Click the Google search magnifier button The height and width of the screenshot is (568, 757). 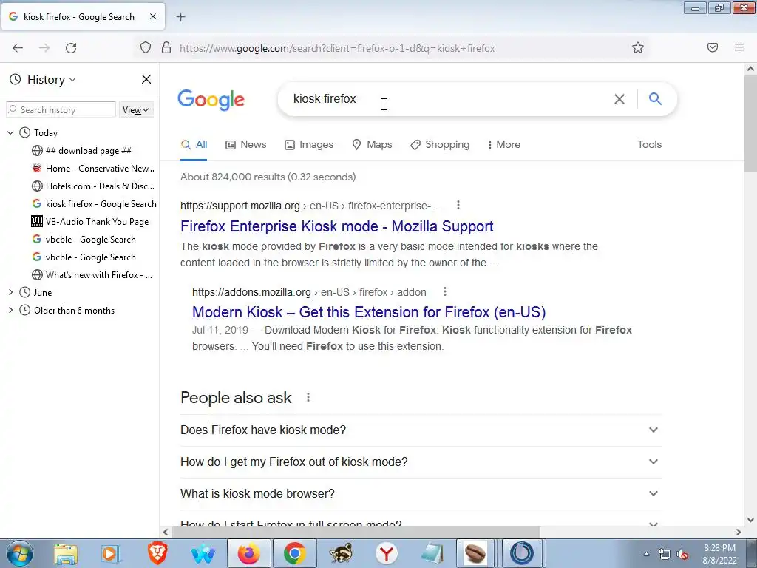[655, 98]
